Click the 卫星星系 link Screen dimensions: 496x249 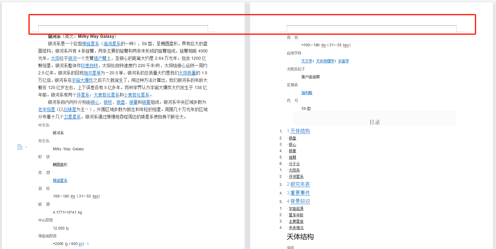coord(72,117)
